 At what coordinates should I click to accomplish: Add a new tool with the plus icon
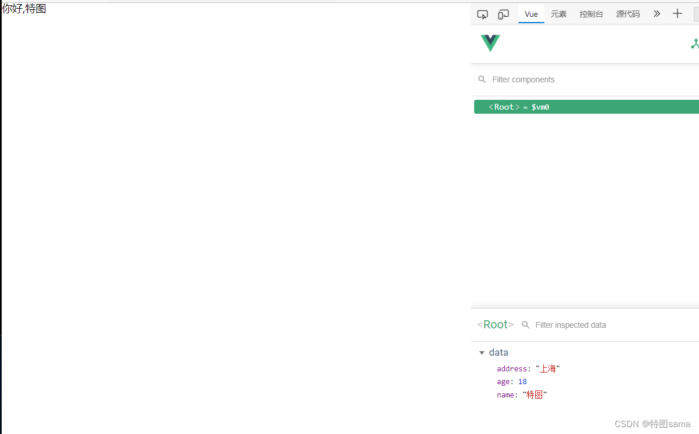point(678,14)
